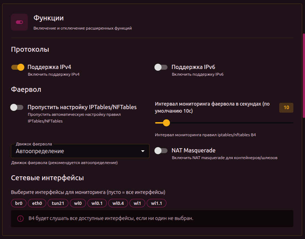Screen dimensions: 305x239
Task: Choose the wl0.4 interface chip
Action: (x=118, y=203)
